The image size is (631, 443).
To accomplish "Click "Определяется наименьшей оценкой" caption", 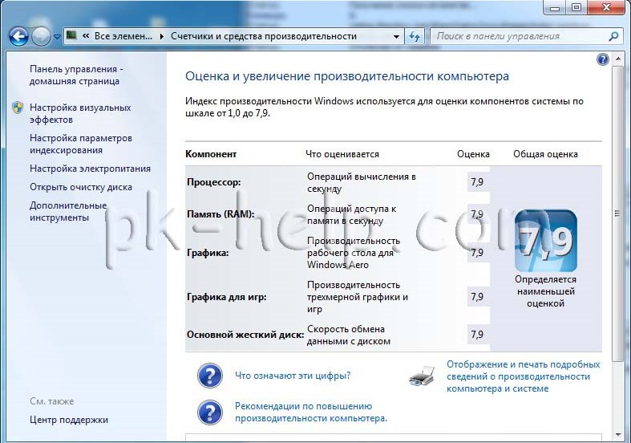I will click(x=546, y=291).
